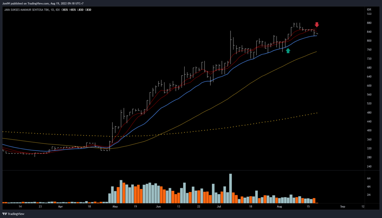Select the Aug date on the time axis

280,206
